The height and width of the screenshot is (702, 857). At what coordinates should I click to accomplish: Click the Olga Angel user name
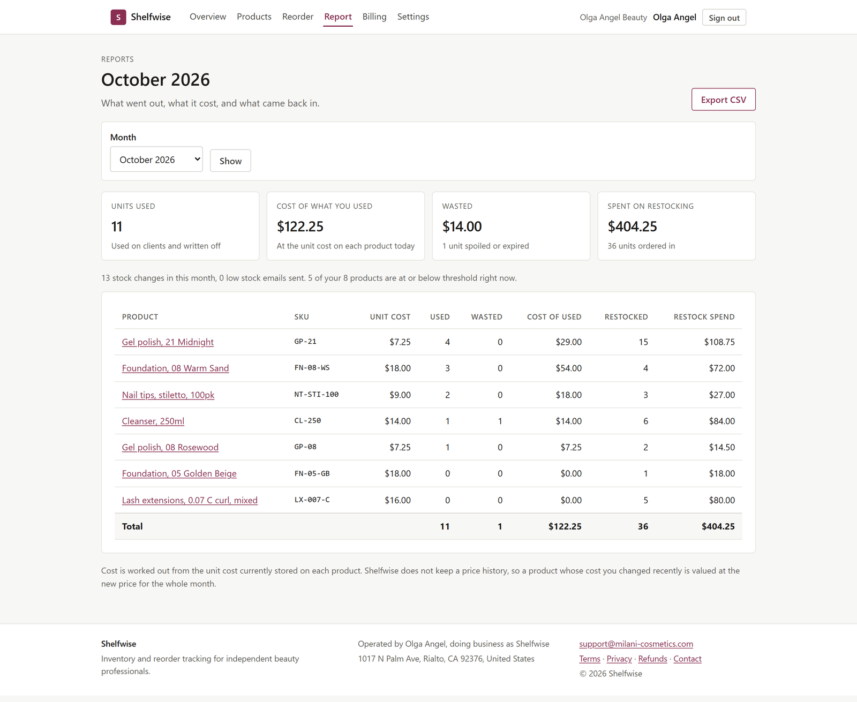click(674, 17)
